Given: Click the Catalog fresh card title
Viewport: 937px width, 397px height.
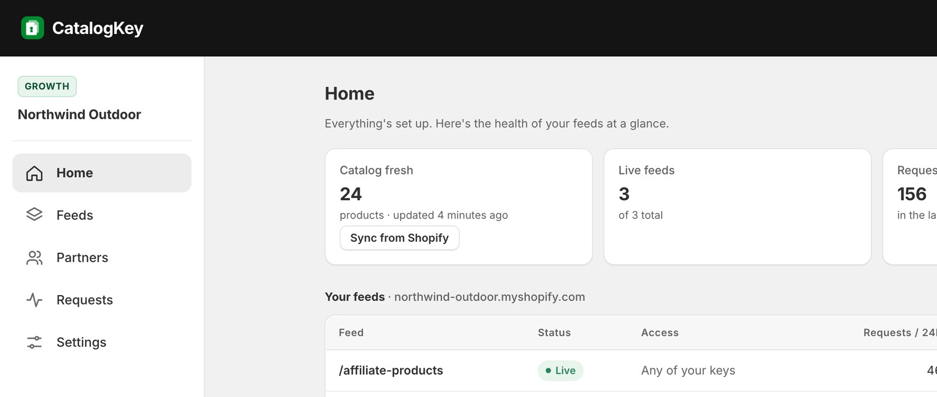Looking at the screenshot, I should coord(377,170).
